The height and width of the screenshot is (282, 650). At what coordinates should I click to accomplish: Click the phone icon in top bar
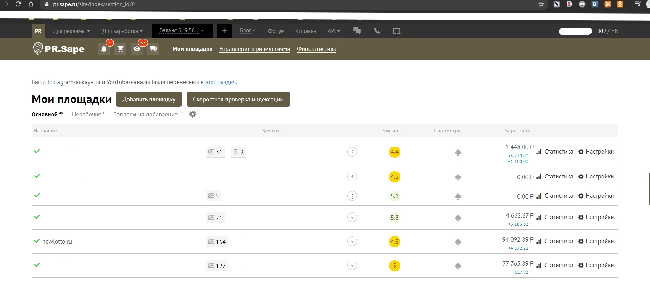pos(377,31)
